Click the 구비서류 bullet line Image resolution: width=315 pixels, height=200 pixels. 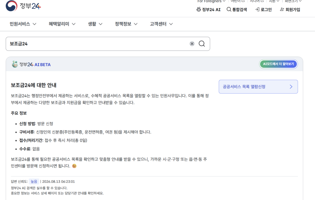pyautogui.click(x=85, y=132)
